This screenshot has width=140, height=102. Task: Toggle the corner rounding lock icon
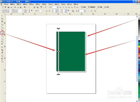pos(68,10)
